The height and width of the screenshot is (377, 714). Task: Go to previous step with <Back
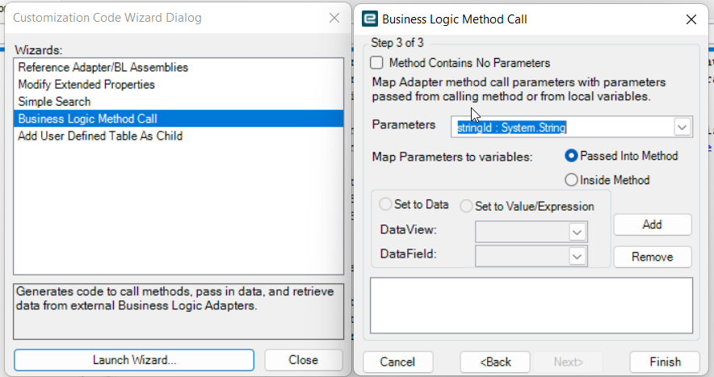(x=495, y=362)
